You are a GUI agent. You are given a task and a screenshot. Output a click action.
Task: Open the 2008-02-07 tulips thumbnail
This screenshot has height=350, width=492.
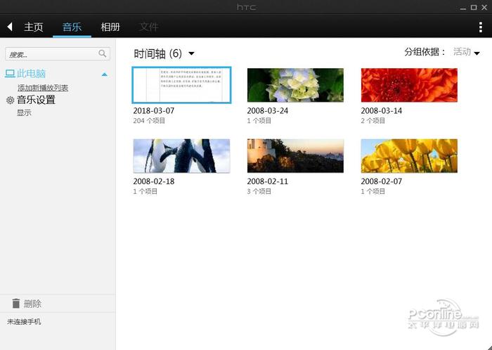(409, 156)
